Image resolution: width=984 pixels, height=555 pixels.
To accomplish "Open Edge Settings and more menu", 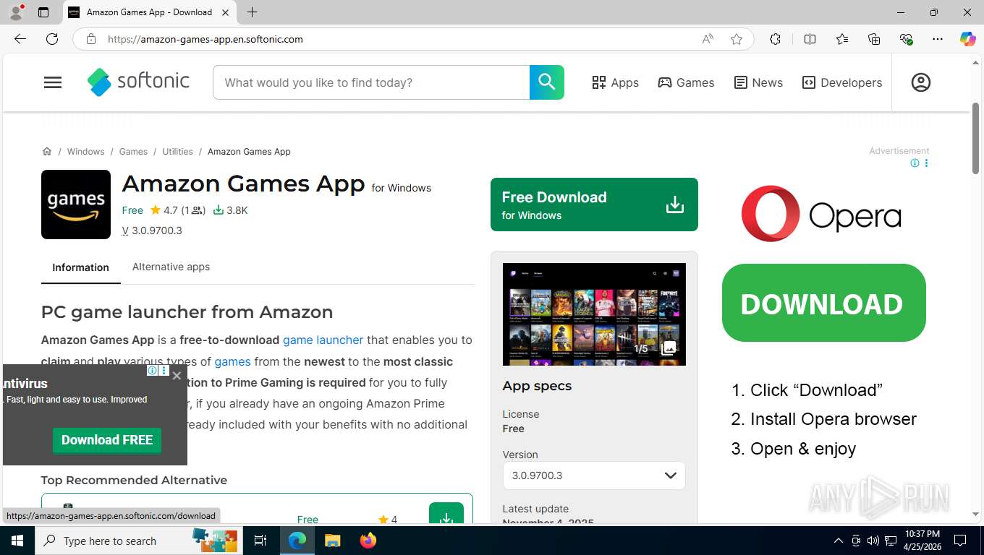I will (x=938, y=39).
